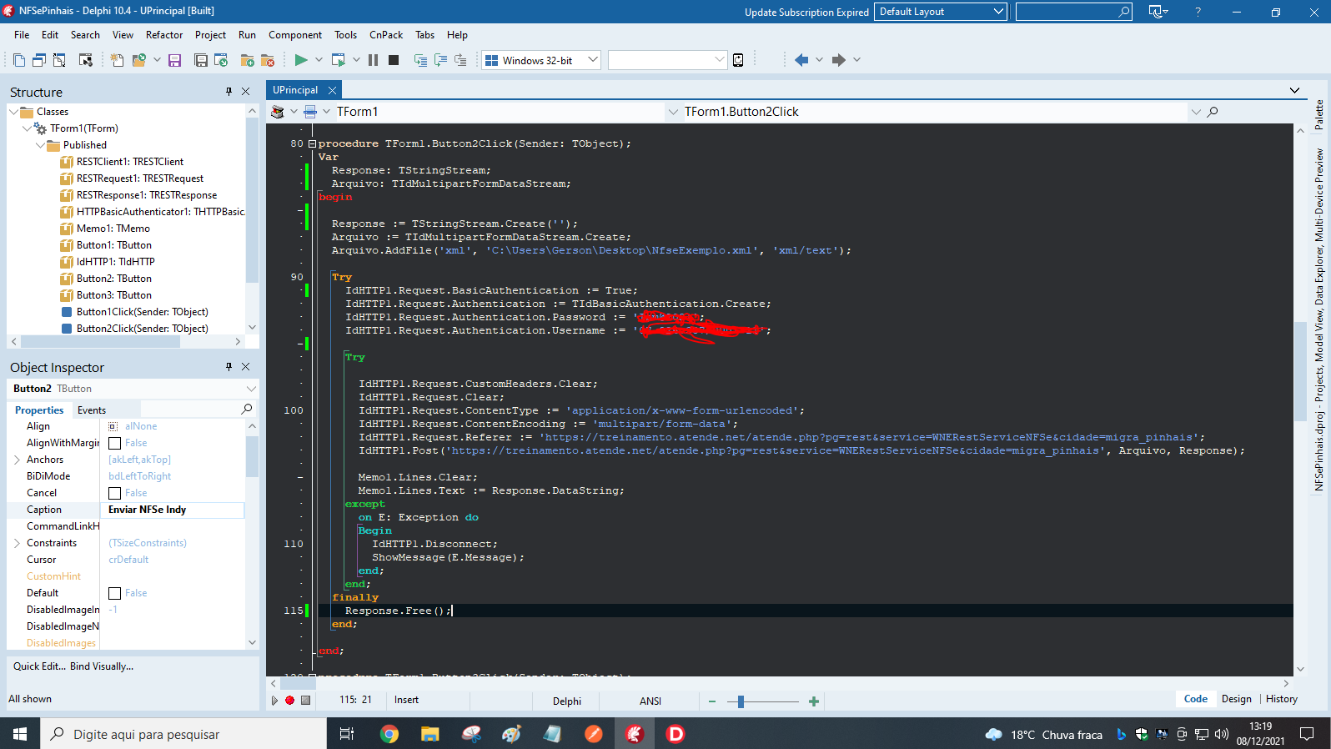
Task: Toggle AlignWithMargins checkbox
Action: [115, 444]
